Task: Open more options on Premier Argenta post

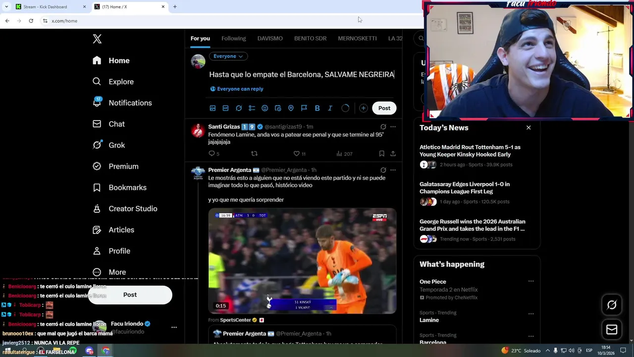Action: pyautogui.click(x=393, y=170)
